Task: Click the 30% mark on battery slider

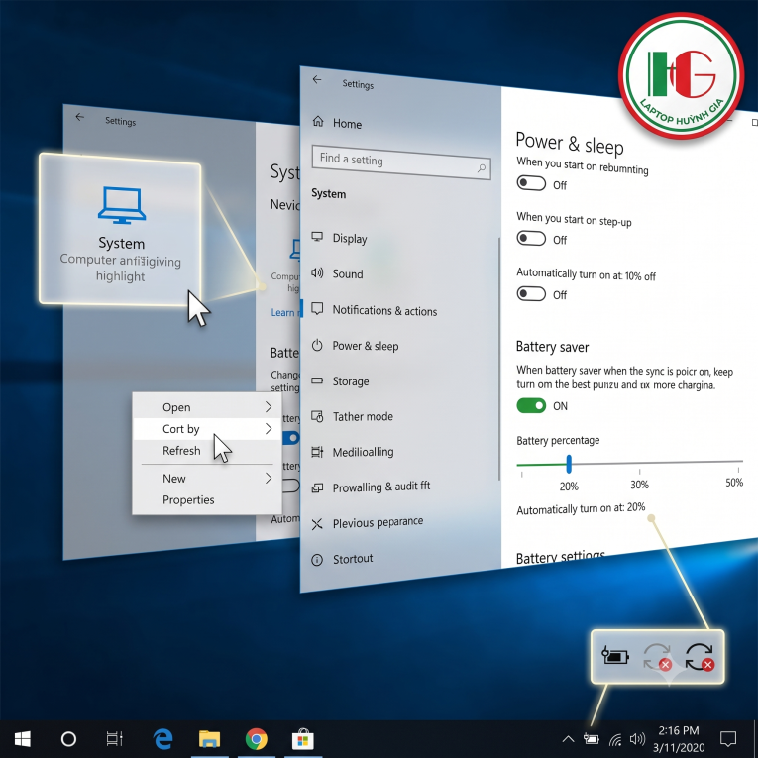Action: click(x=639, y=484)
